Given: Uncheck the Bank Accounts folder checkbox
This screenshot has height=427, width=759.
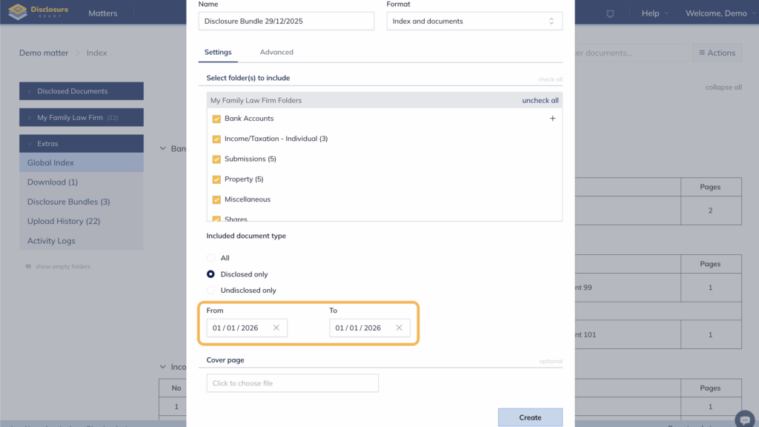Looking at the screenshot, I should (216, 119).
